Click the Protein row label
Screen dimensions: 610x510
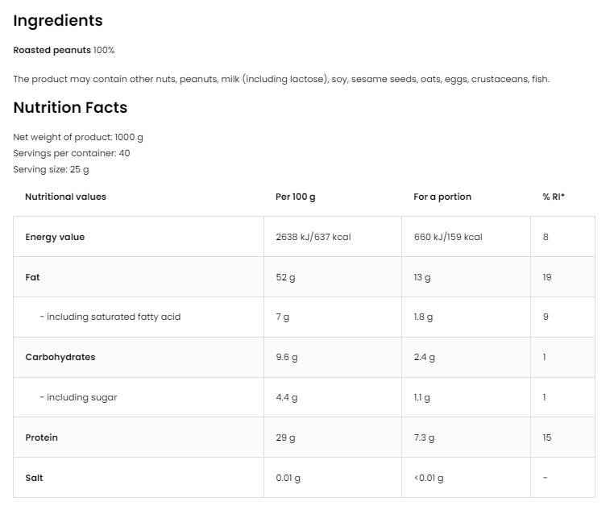(42, 437)
